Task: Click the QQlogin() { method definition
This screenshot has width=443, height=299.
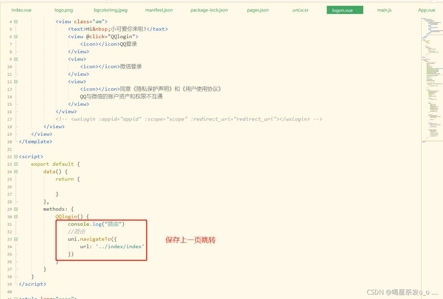Action: (x=72, y=216)
